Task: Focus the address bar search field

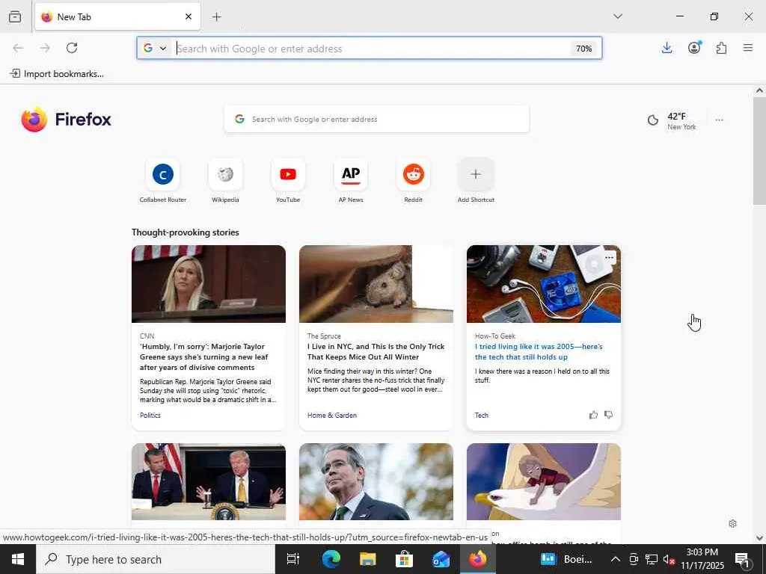Action: pos(371,49)
